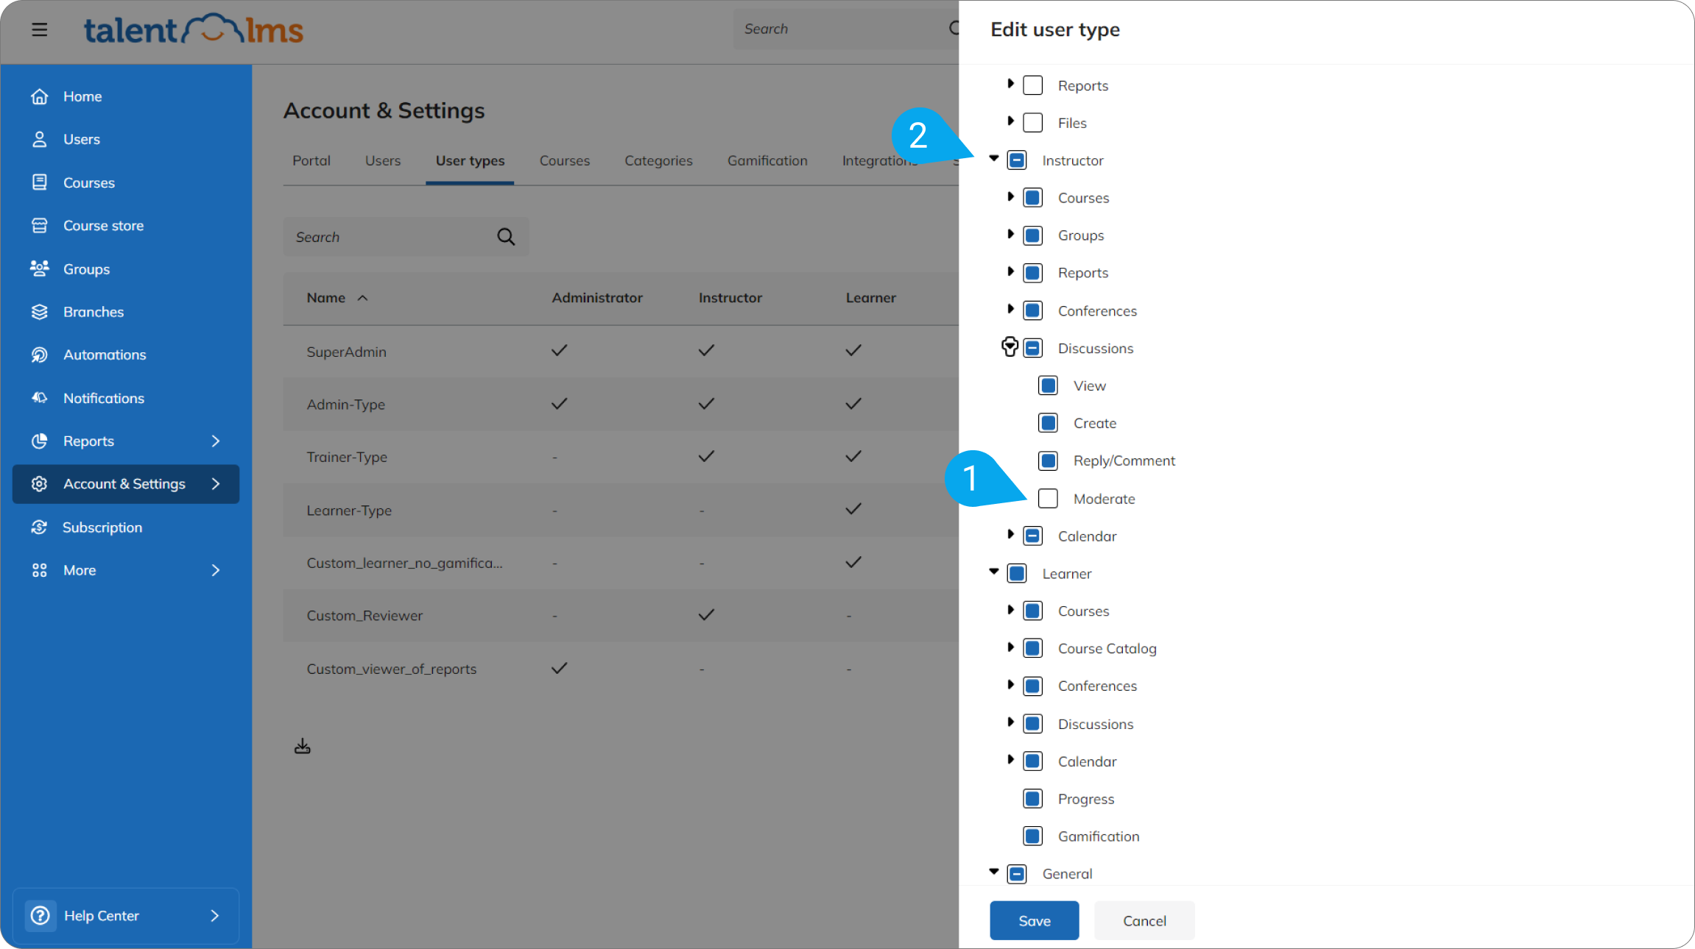Viewport: 1695px width, 949px height.
Task: Open the Gamification tab
Action: pyautogui.click(x=767, y=160)
